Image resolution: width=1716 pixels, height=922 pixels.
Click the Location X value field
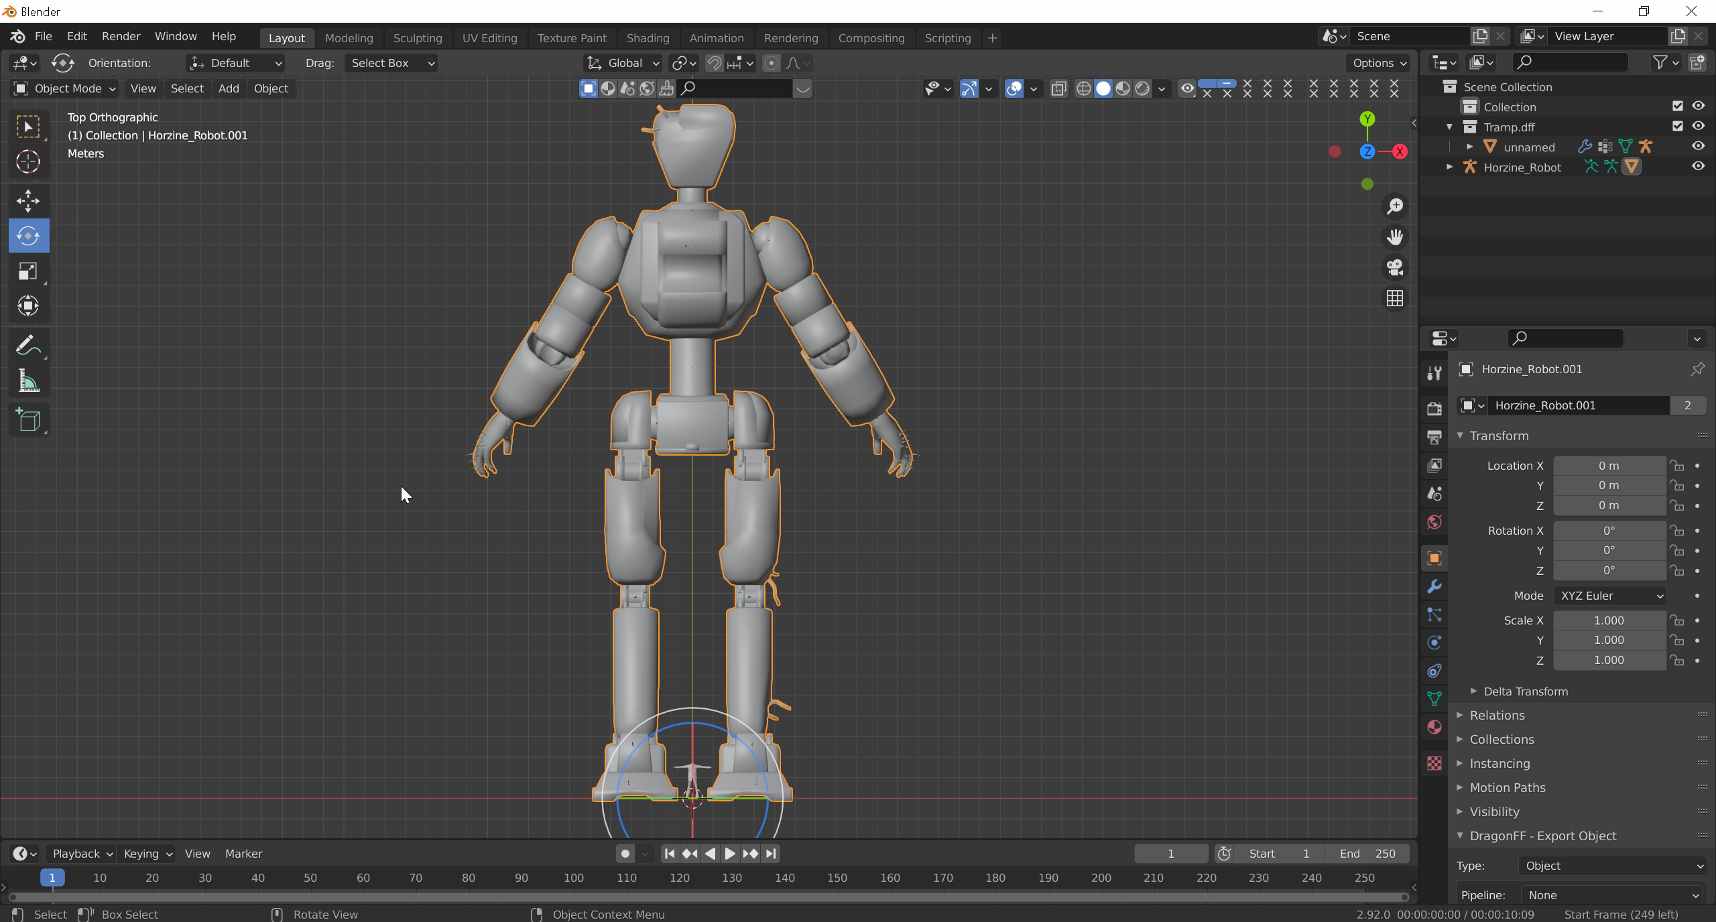pyautogui.click(x=1608, y=466)
